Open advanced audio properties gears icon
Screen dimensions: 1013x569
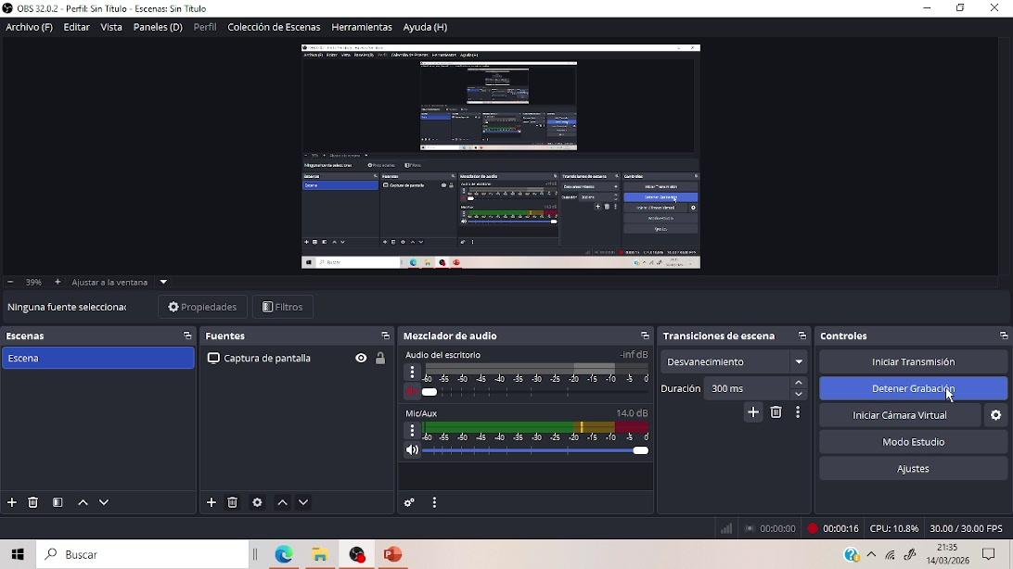tap(409, 503)
